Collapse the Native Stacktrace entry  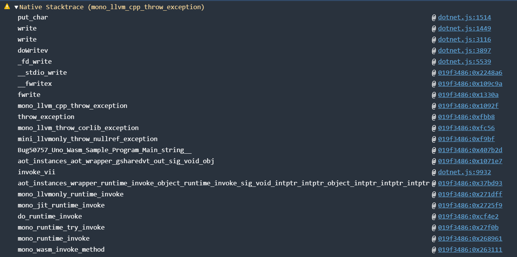[16, 6]
